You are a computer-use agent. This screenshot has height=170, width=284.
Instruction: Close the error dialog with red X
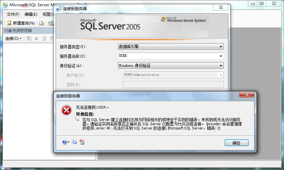(x=247, y=94)
